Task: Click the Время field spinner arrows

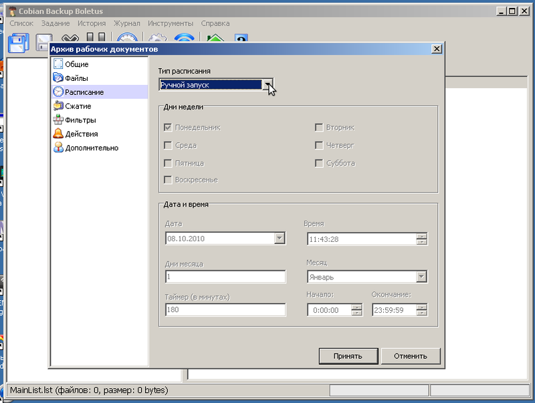Action: tap(421, 239)
